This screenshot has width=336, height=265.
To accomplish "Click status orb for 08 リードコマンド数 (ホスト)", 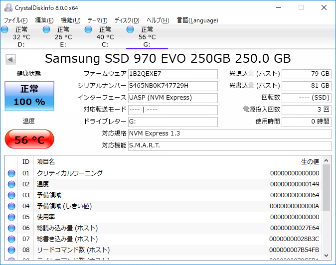I will tap(11, 250).
